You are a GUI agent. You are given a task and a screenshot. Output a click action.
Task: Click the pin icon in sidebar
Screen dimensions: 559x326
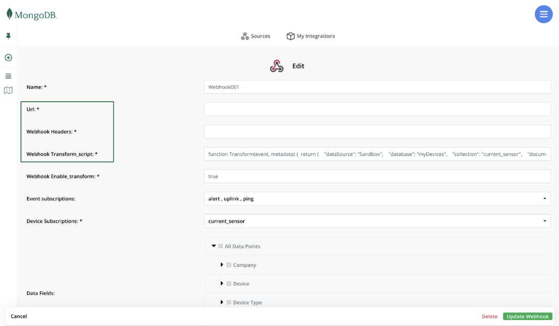(8, 36)
